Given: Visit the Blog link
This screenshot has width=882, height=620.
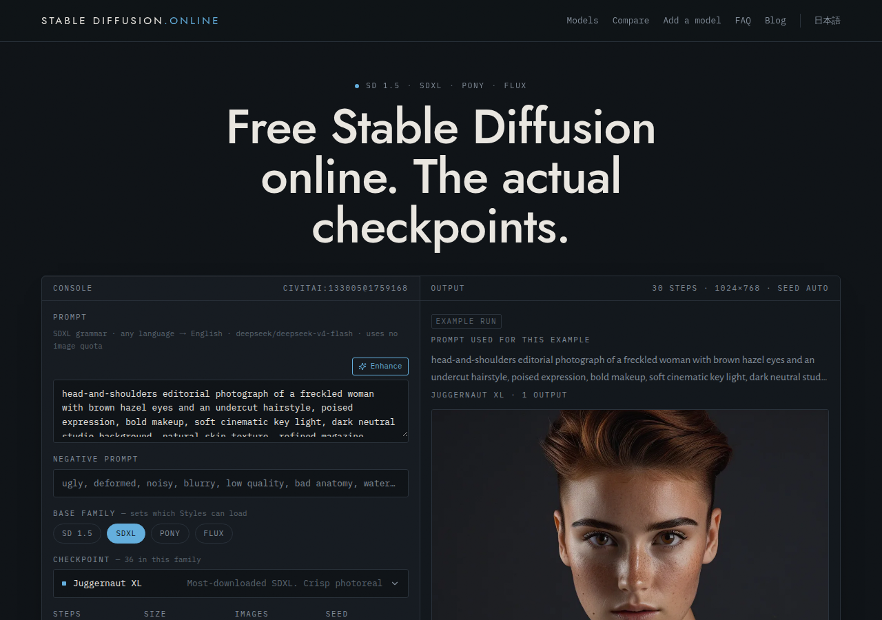Looking at the screenshot, I should click(x=775, y=21).
